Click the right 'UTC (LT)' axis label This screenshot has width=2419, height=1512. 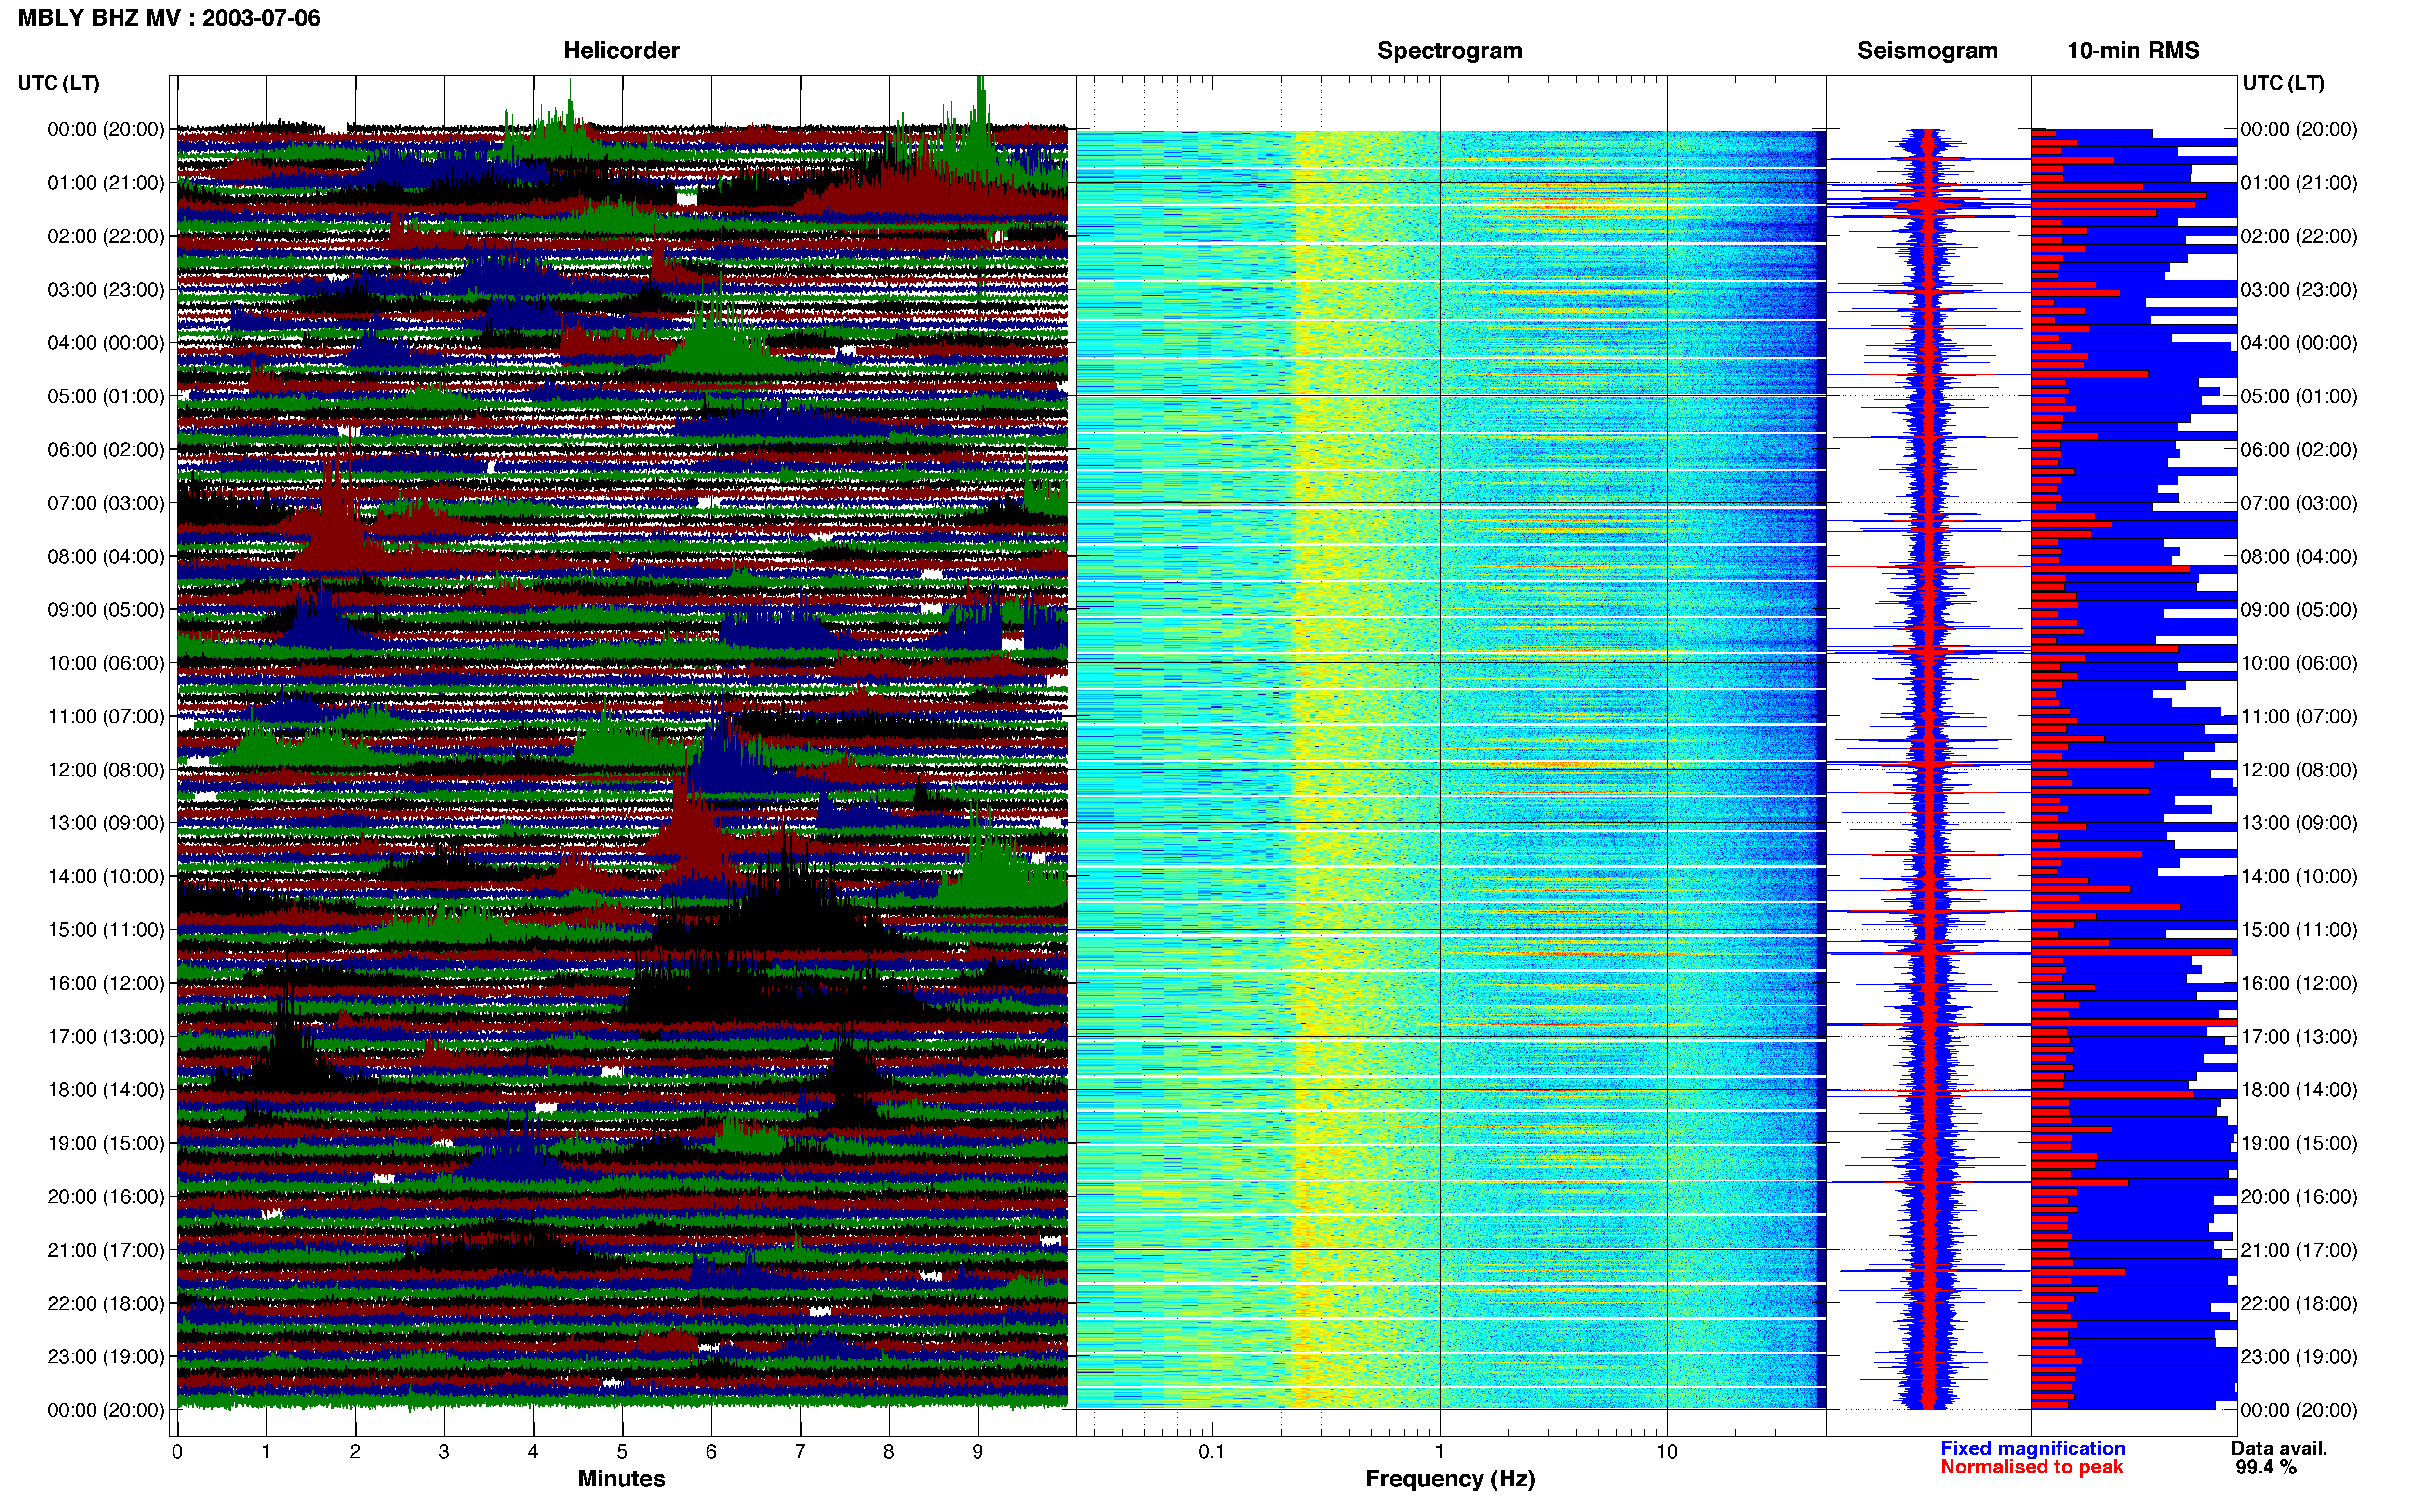click(x=2284, y=83)
